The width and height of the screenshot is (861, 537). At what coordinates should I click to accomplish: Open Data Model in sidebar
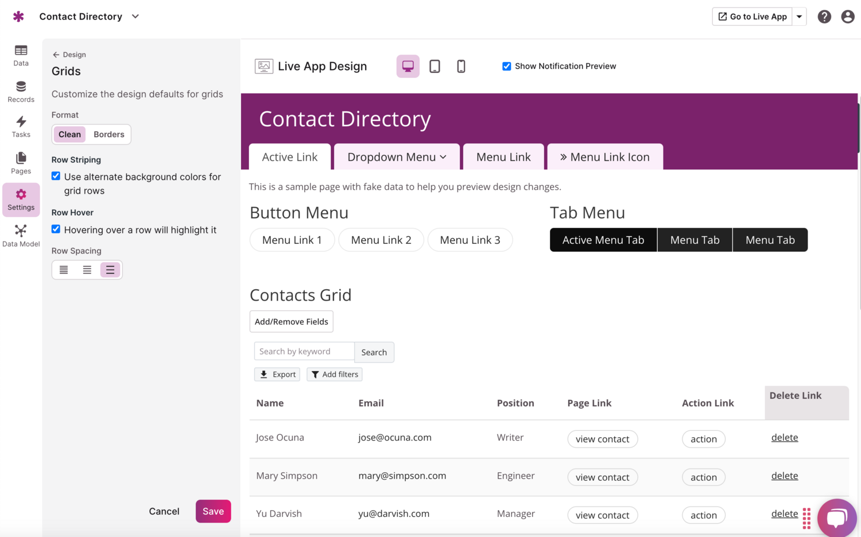(x=21, y=236)
